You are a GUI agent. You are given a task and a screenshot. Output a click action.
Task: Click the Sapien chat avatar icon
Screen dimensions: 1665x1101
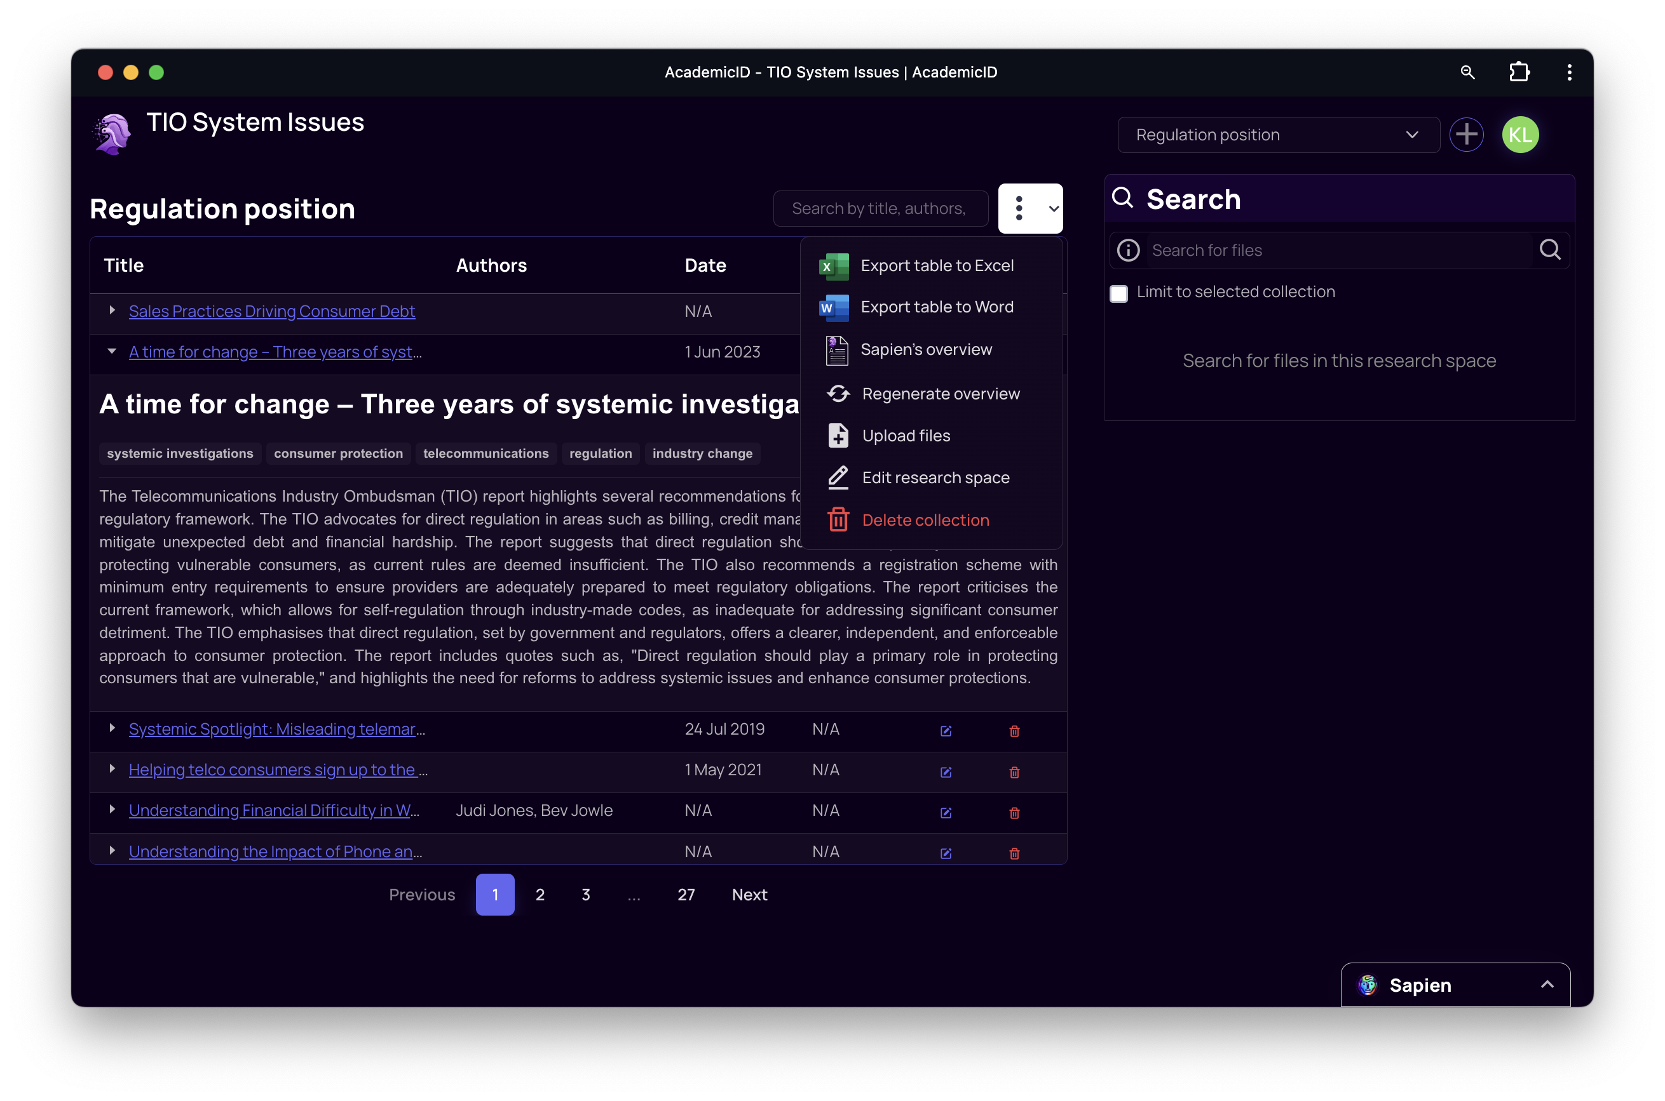pos(1367,984)
